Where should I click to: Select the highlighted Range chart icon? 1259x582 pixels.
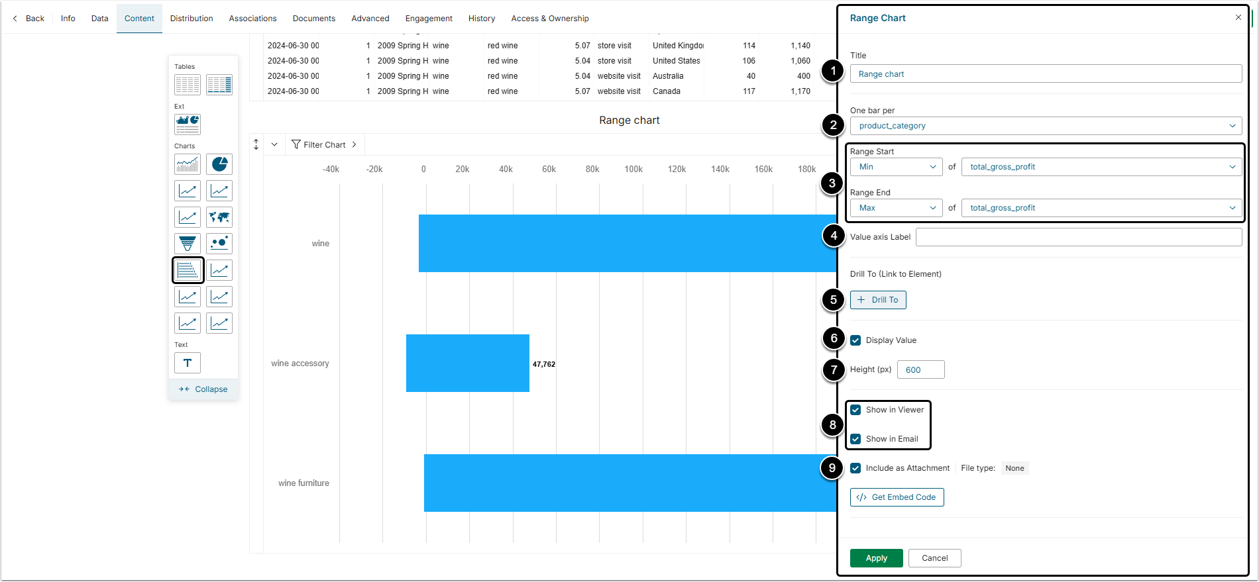pyautogui.click(x=188, y=270)
